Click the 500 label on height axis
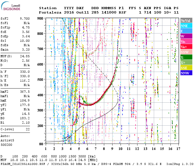This screenshot has width=194, height=166. (40, 80)
